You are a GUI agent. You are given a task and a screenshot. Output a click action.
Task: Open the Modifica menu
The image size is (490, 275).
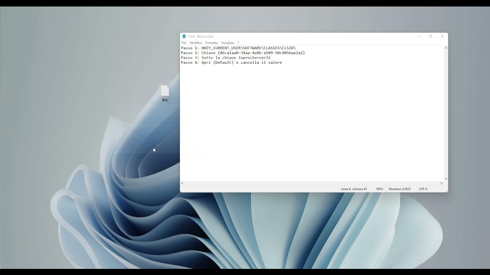pyautogui.click(x=196, y=43)
